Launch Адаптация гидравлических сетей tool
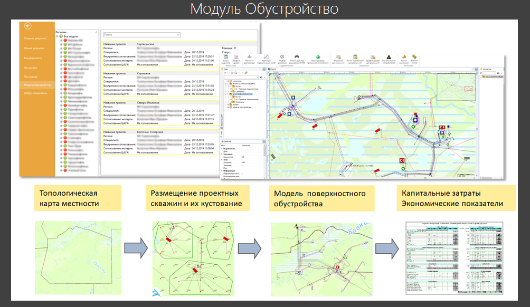Image resolution: width=530 pixels, height=307 pixels. click(x=267, y=60)
